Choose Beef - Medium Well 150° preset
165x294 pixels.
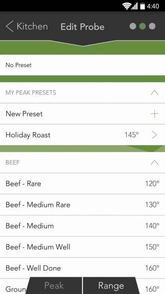[82, 247]
